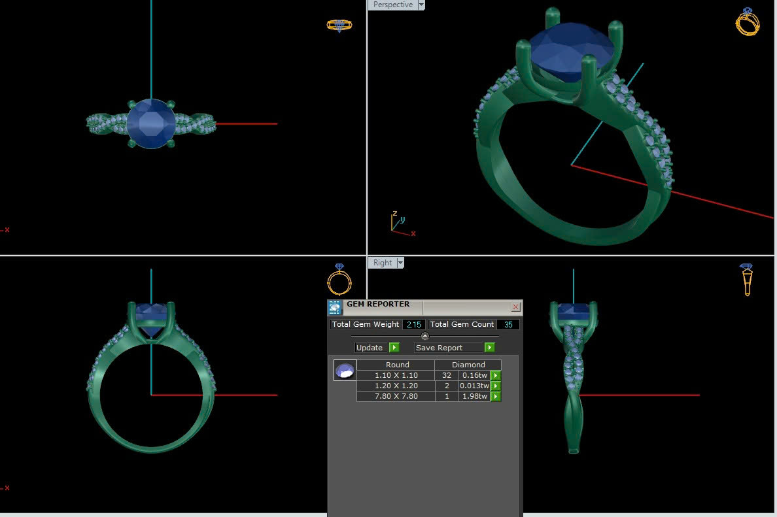Collapse the Gem Reporter summary section
777x517 pixels.
tap(424, 336)
